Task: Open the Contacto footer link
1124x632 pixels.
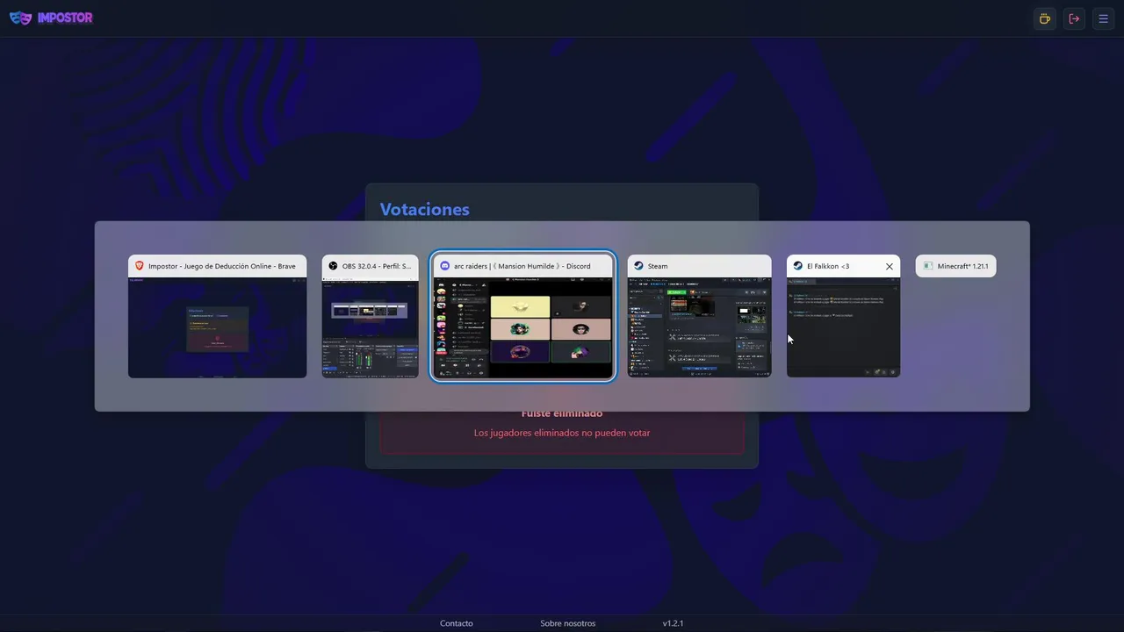Action: 457,623
